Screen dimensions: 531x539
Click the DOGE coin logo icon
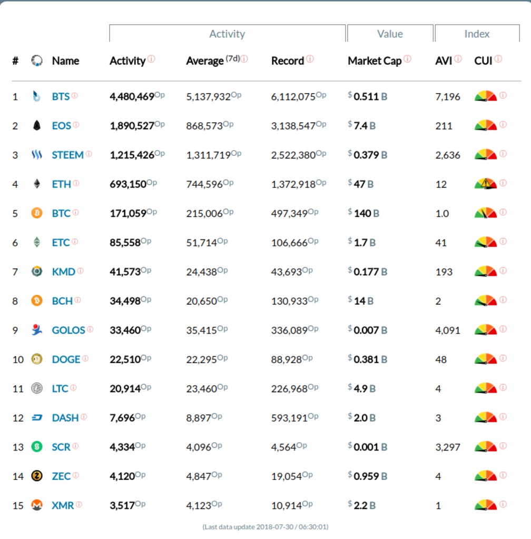[x=37, y=359]
